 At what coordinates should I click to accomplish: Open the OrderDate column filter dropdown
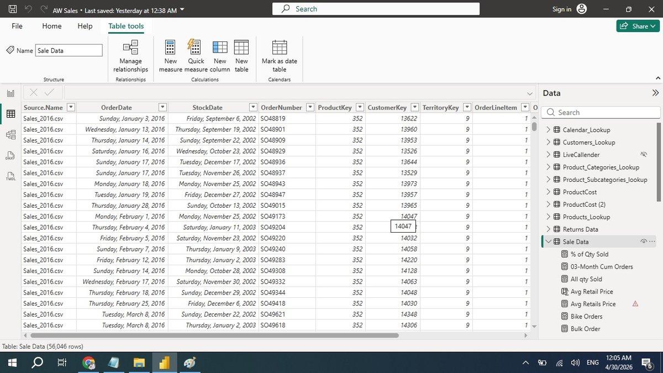[x=162, y=107]
